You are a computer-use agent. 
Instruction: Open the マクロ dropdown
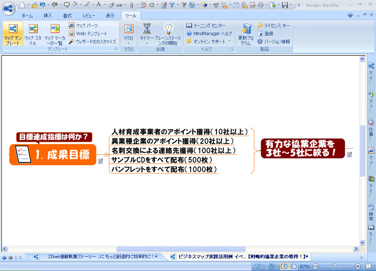tap(129, 43)
